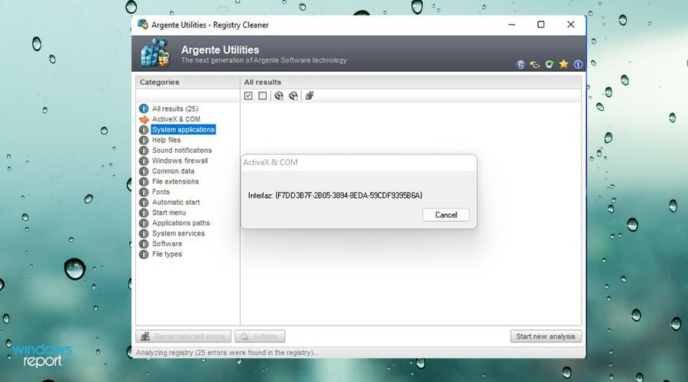This screenshot has height=382, width=688.
Task: Minimize the Registry Cleaner window
Action: [511, 24]
